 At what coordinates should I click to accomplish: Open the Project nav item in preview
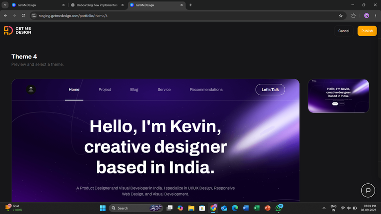pyautogui.click(x=105, y=90)
